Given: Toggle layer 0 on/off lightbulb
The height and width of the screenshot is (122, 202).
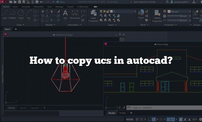Looking at the screenshot, I should pos(101,11).
